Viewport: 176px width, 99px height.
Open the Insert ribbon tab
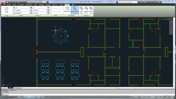[14, 5]
